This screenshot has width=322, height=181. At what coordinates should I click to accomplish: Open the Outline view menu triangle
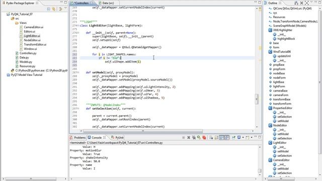(x=312, y=3)
